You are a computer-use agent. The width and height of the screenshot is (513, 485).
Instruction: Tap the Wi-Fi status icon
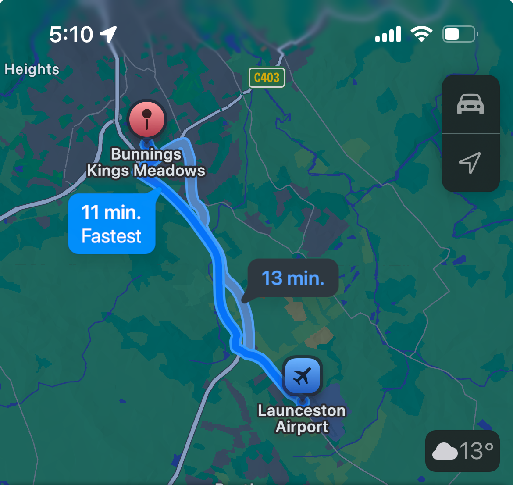(421, 34)
